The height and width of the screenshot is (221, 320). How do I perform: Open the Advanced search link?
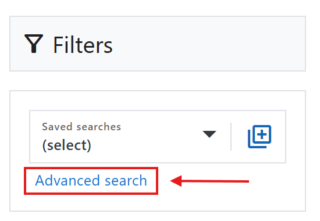click(91, 181)
